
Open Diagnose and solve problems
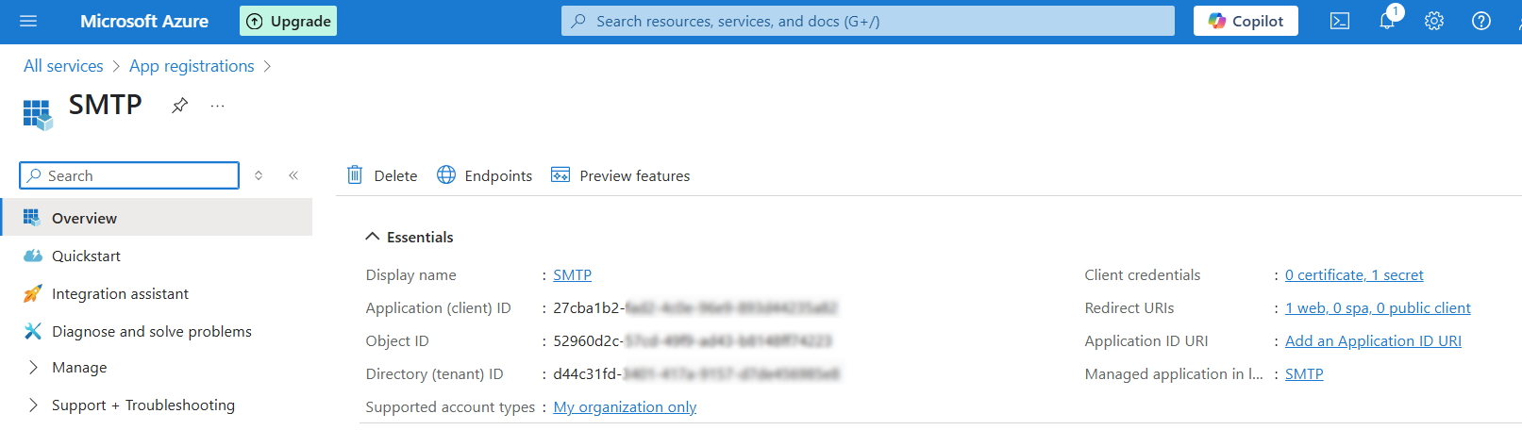tap(152, 331)
